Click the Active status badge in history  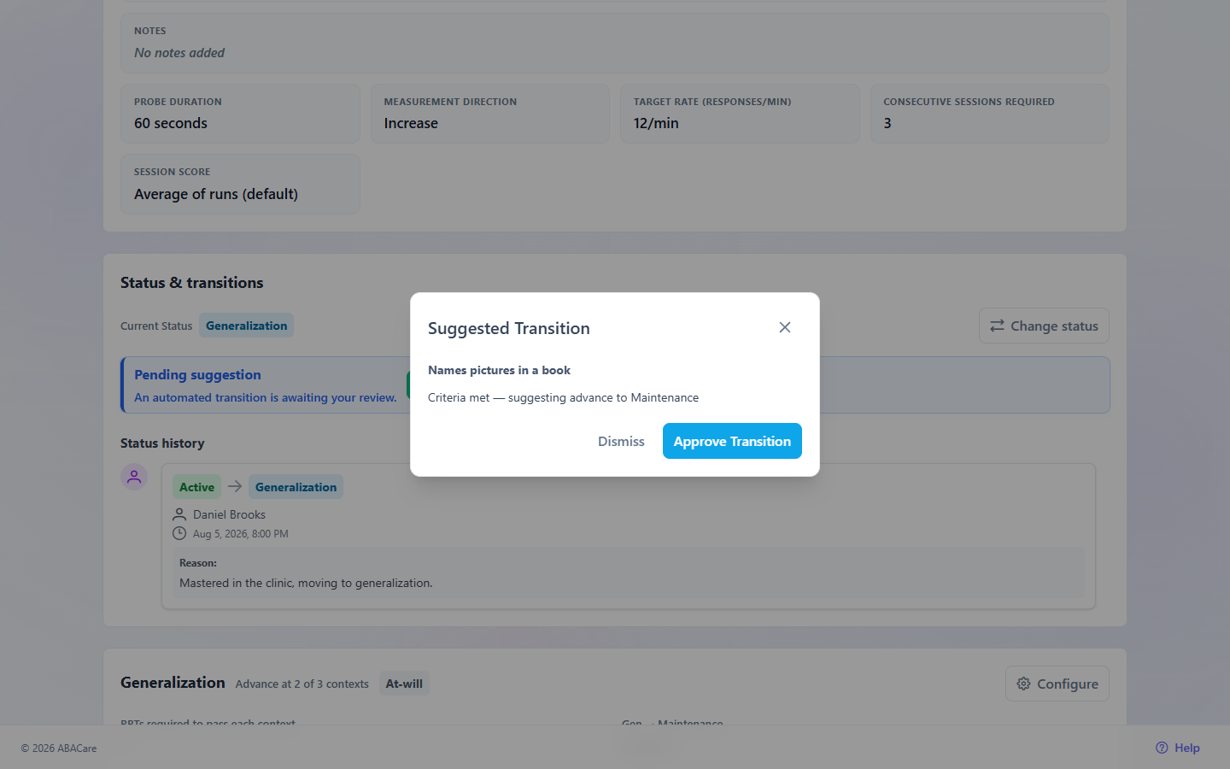(x=196, y=487)
